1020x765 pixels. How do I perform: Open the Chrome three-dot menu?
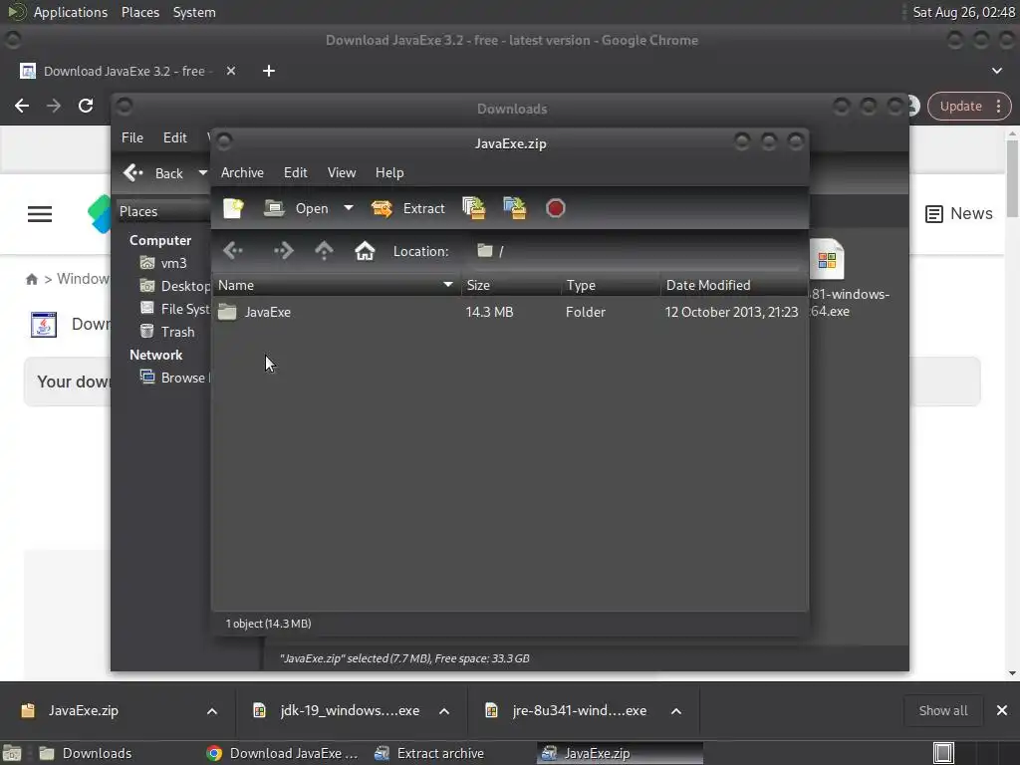pos(999,106)
